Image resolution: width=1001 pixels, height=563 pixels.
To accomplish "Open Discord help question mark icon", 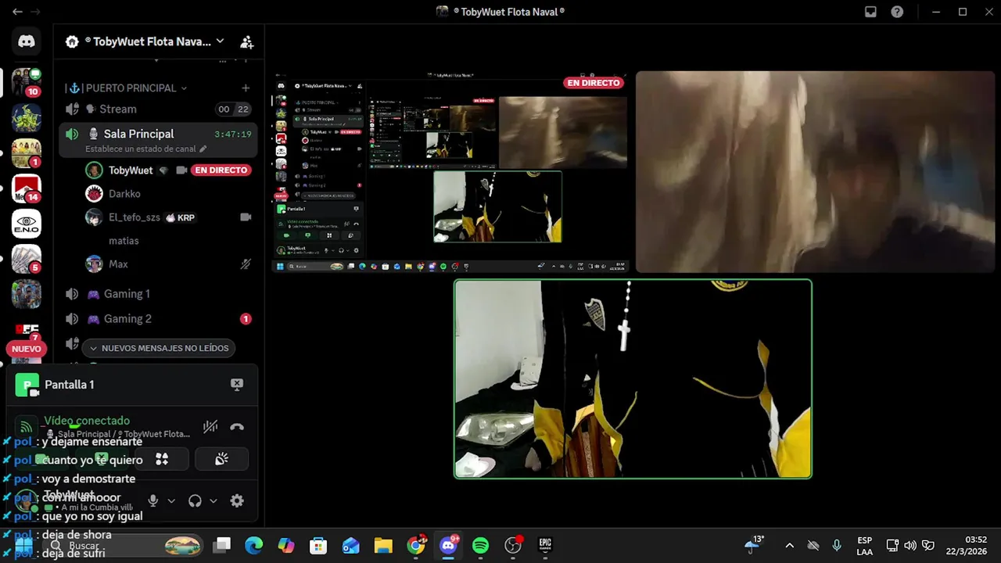I will tap(897, 12).
